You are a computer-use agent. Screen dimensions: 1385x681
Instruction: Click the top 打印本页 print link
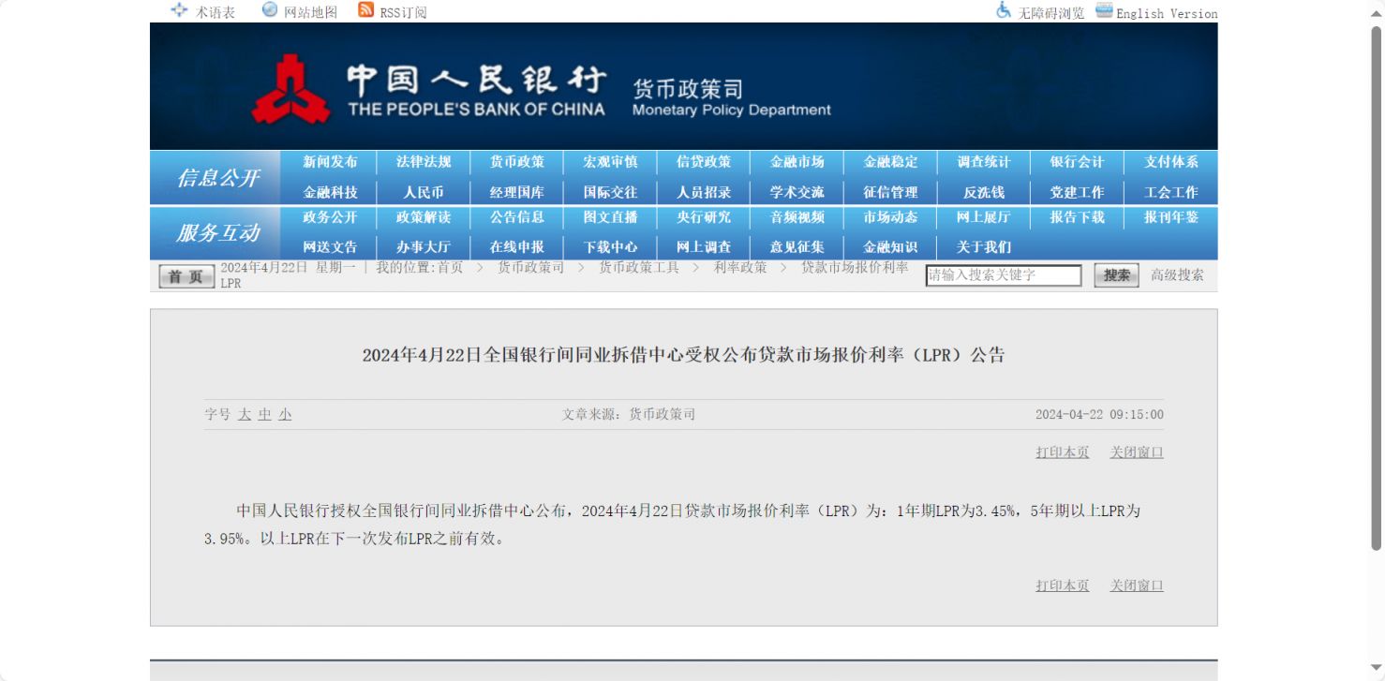pyautogui.click(x=1062, y=452)
